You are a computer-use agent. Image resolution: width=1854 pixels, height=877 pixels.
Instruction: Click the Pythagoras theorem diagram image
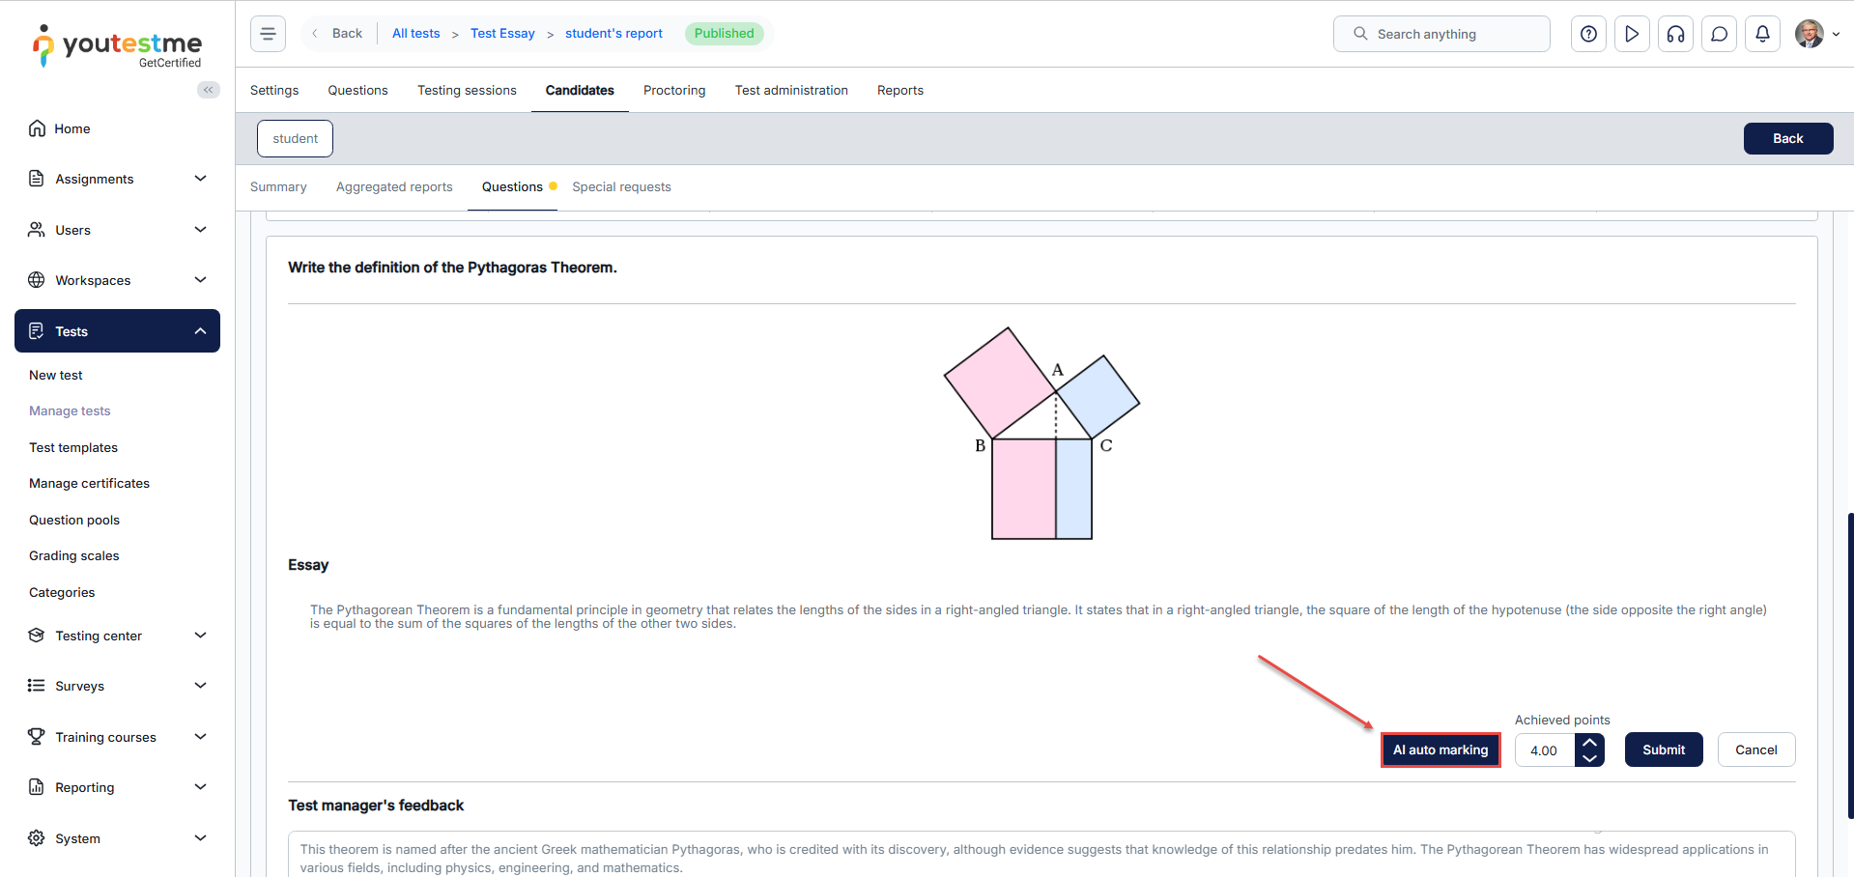1041,433
